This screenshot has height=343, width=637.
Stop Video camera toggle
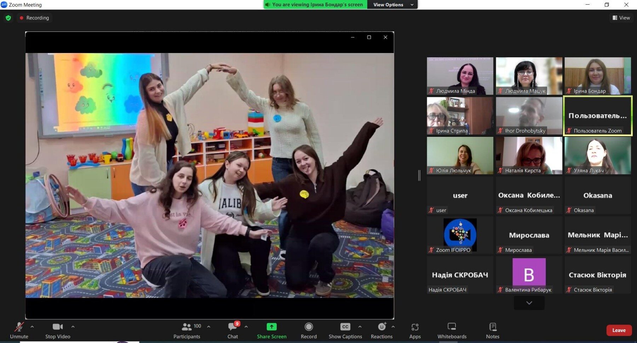[58, 330]
